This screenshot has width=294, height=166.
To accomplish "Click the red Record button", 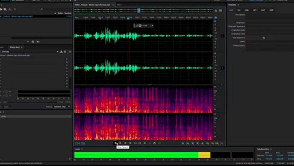I will [x=149, y=143].
